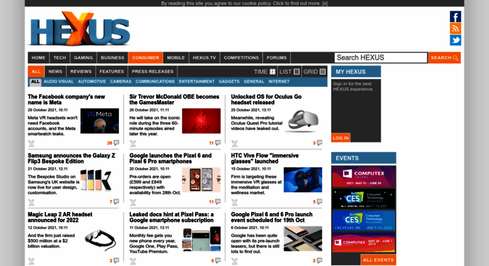Select the PRESS RELEASES tab
Viewport: 489px width, 266px height.
[x=152, y=71]
